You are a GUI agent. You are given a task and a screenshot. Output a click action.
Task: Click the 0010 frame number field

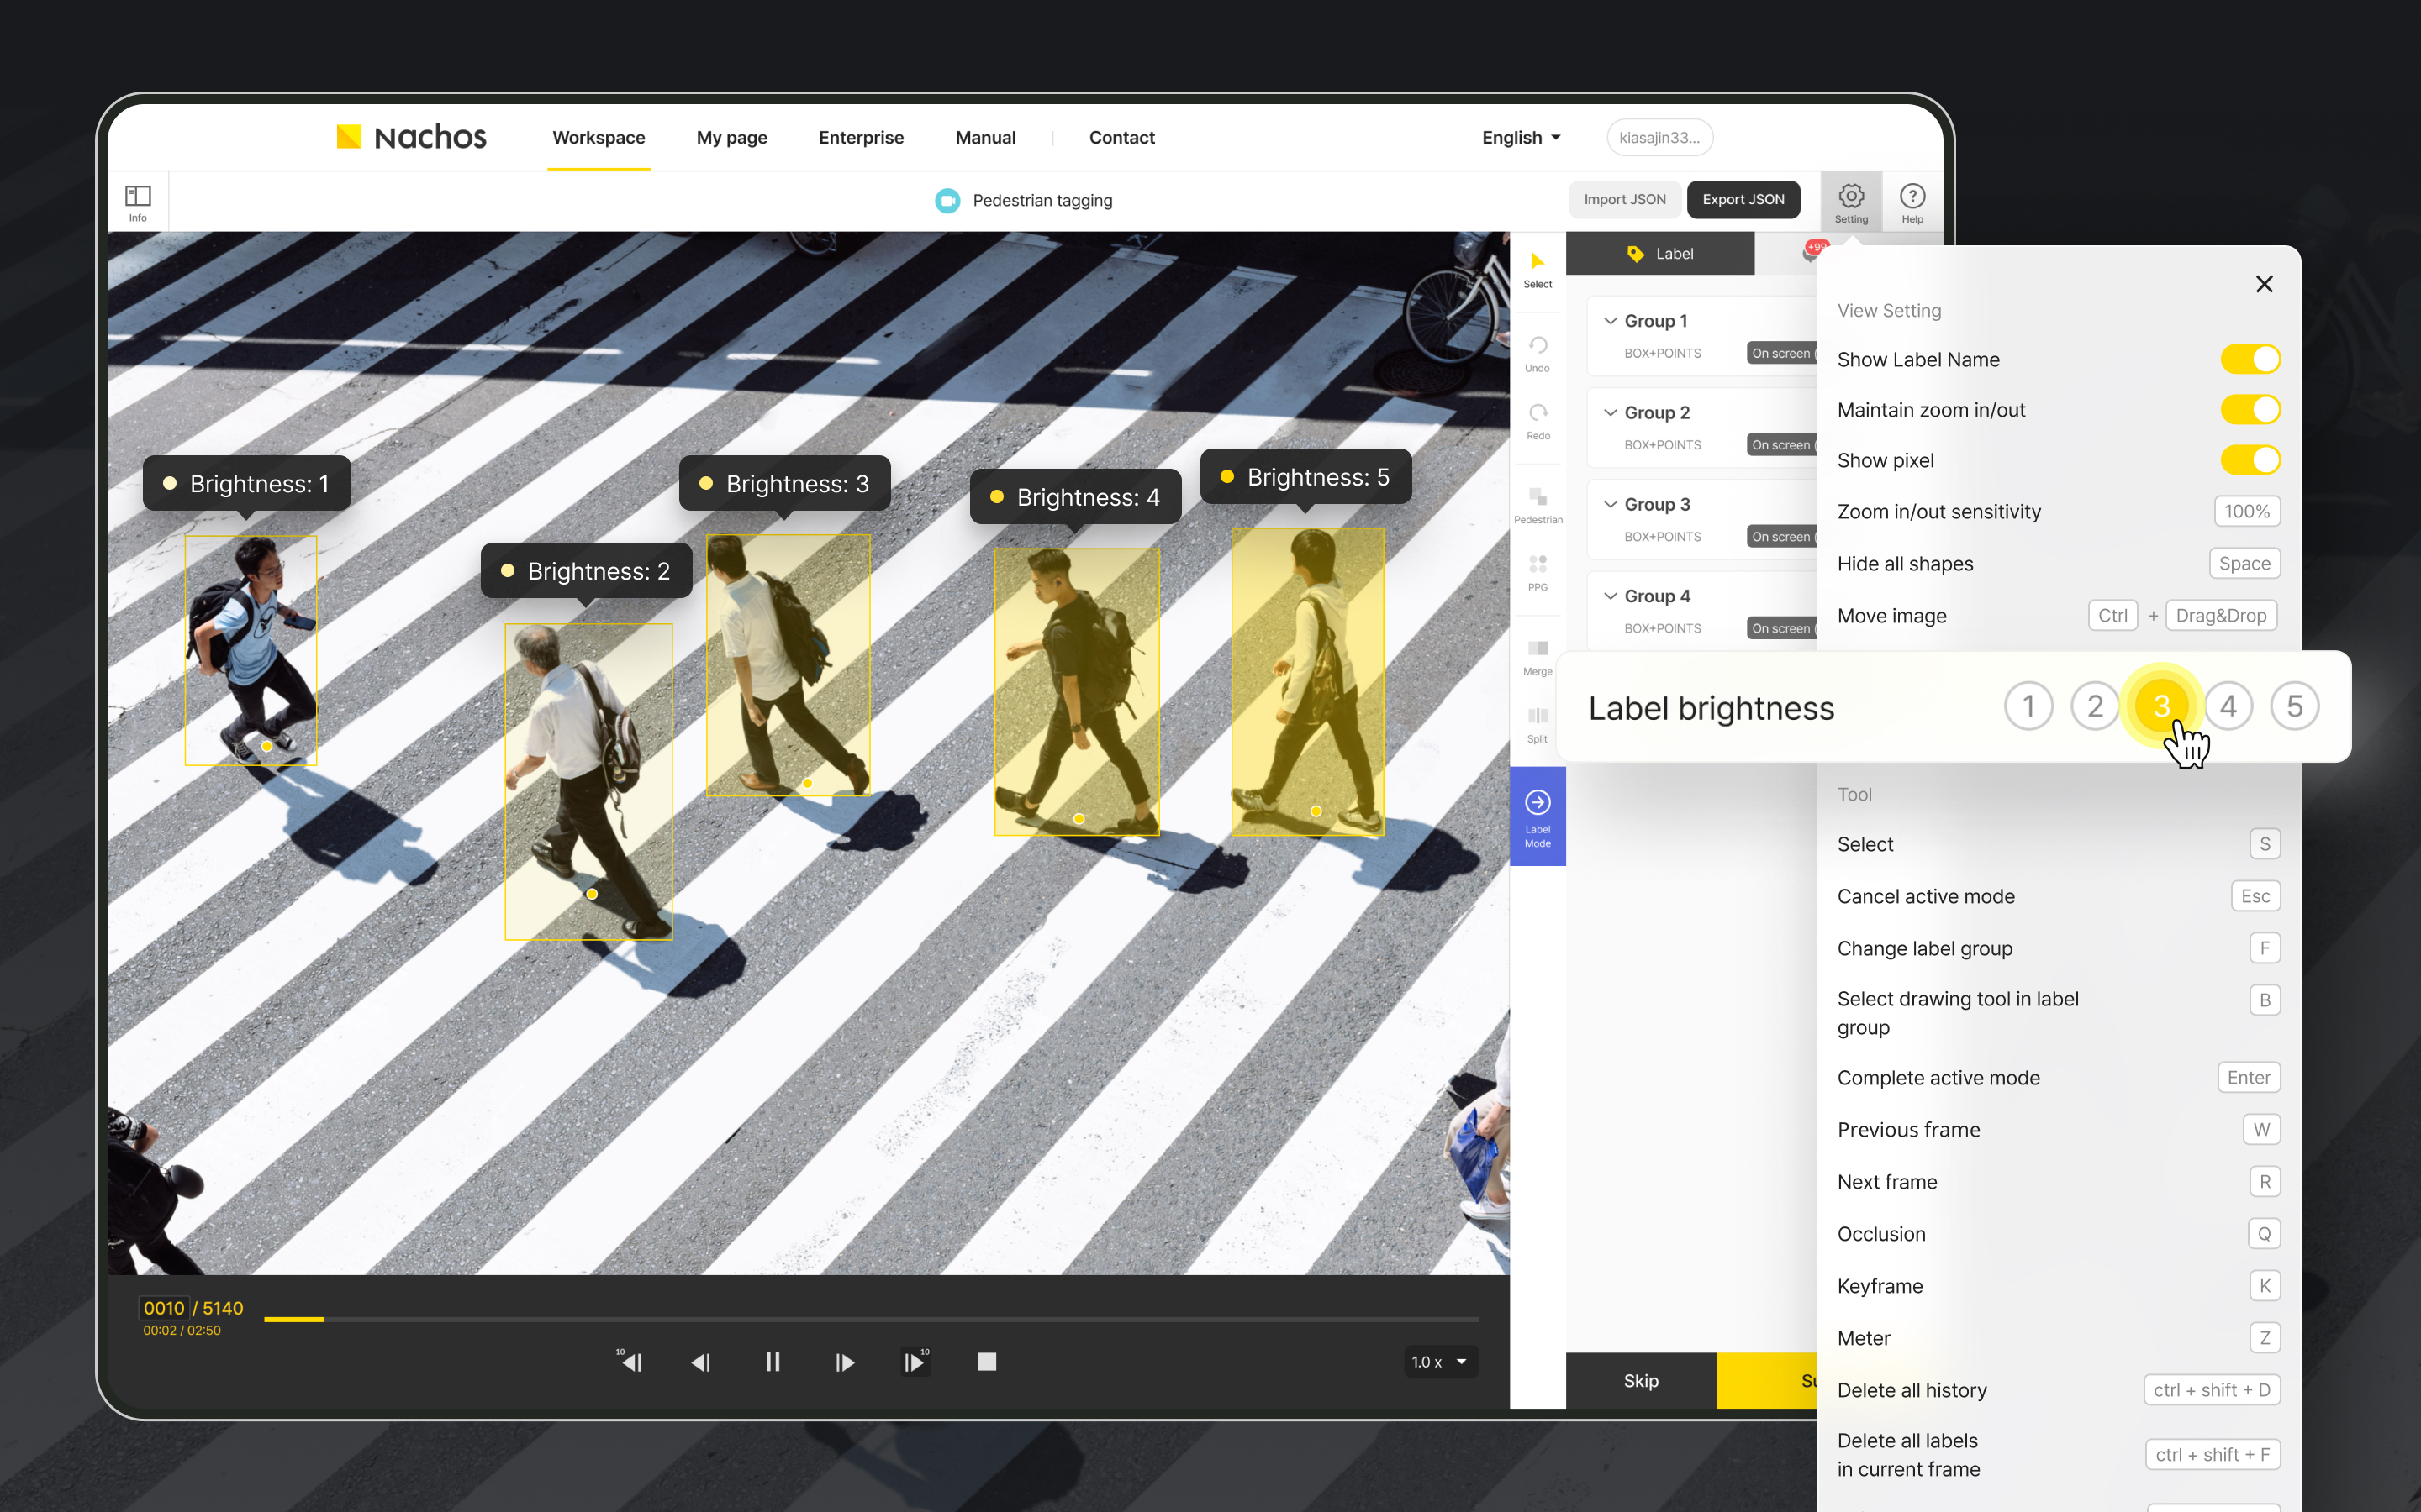(163, 1308)
